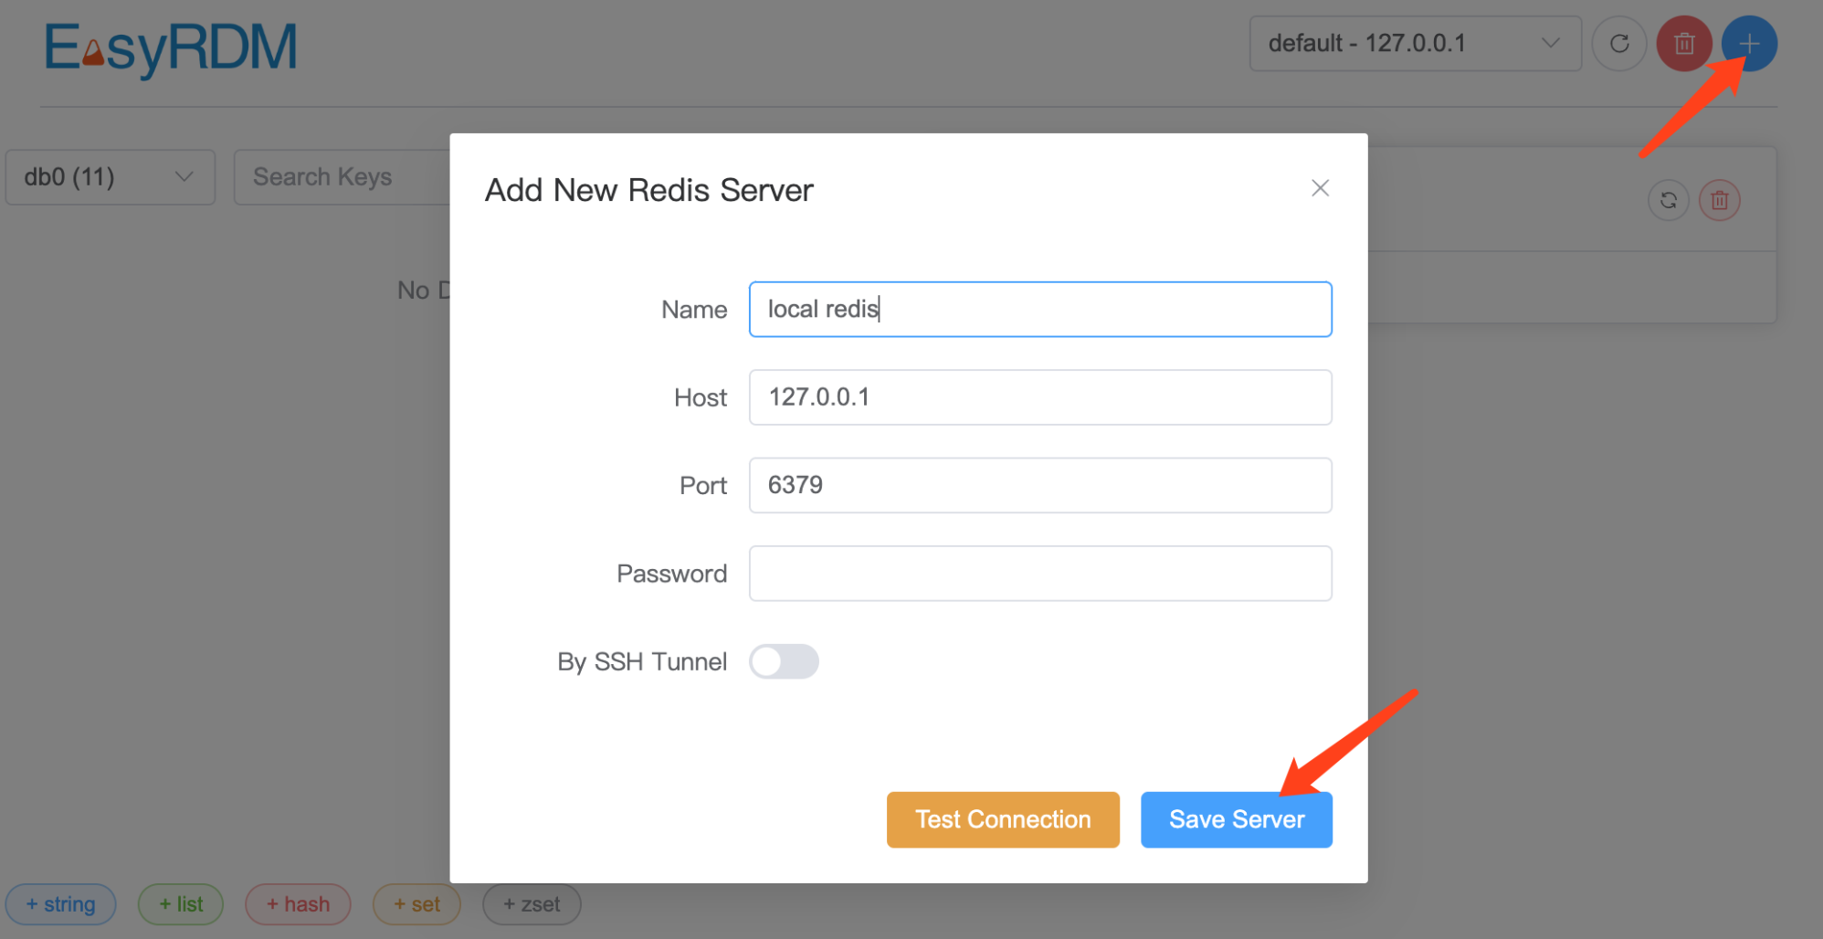
Task: Click the Test Connection button
Action: coord(1002,819)
